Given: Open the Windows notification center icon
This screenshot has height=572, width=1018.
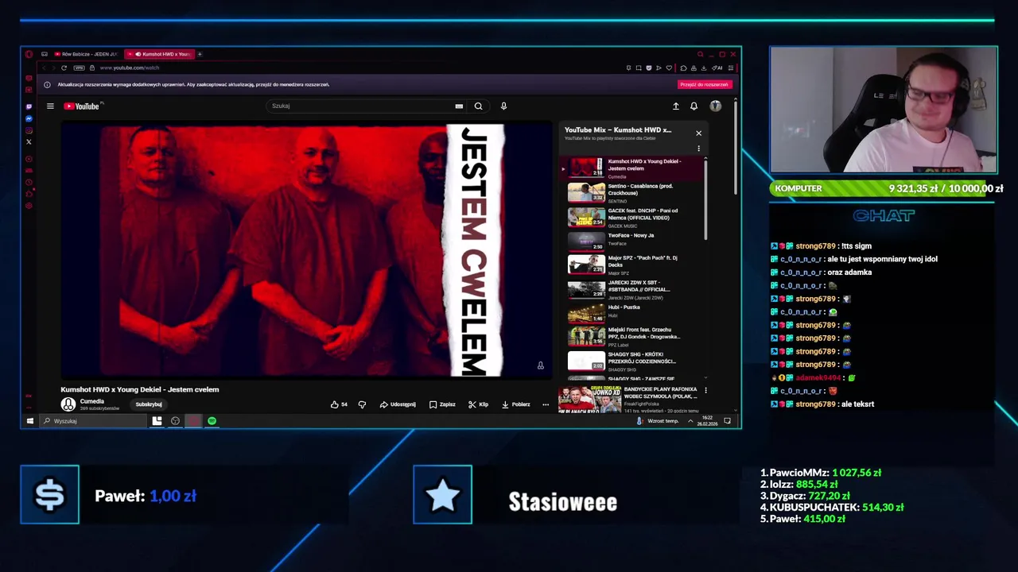Looking at the screenshot, I should point(727,421).
